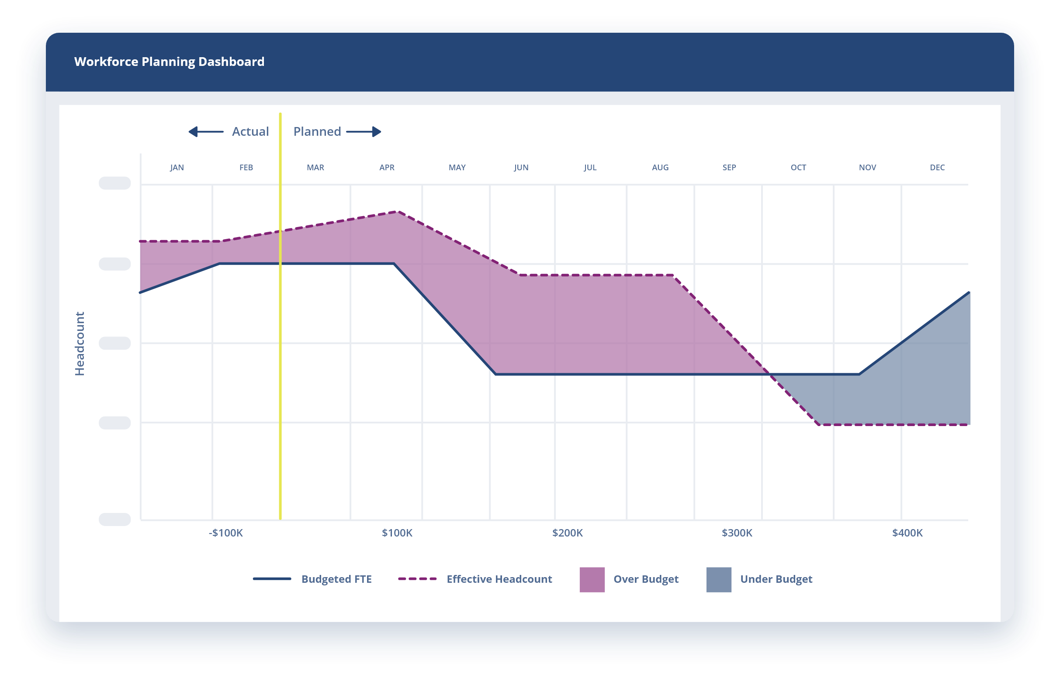
Task: Click the Under Budget legend label
Action: 776,579
